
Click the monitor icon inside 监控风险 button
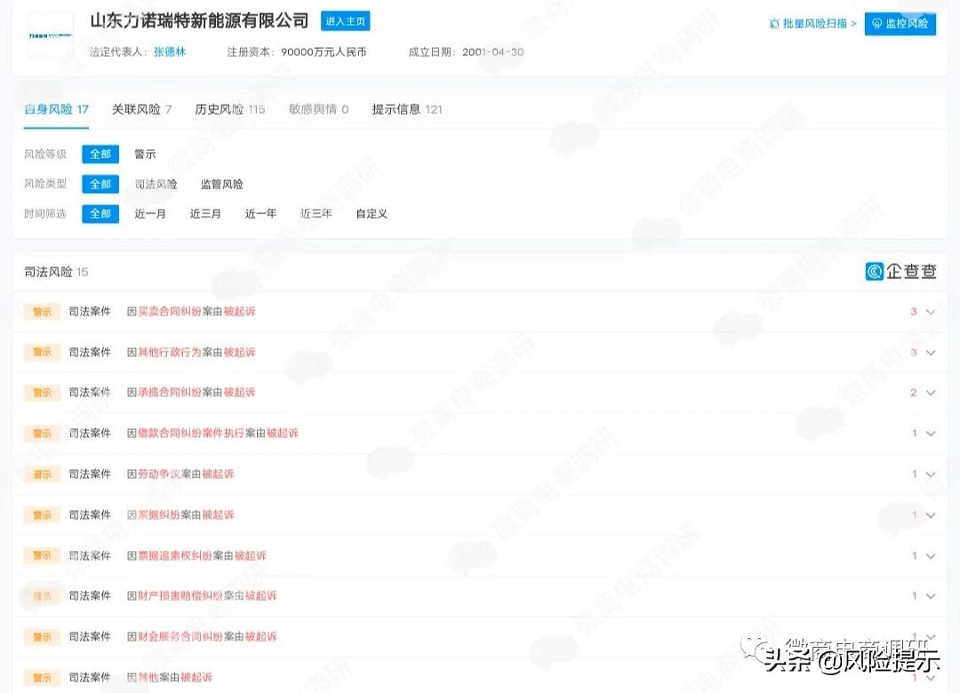pos(879,24)
